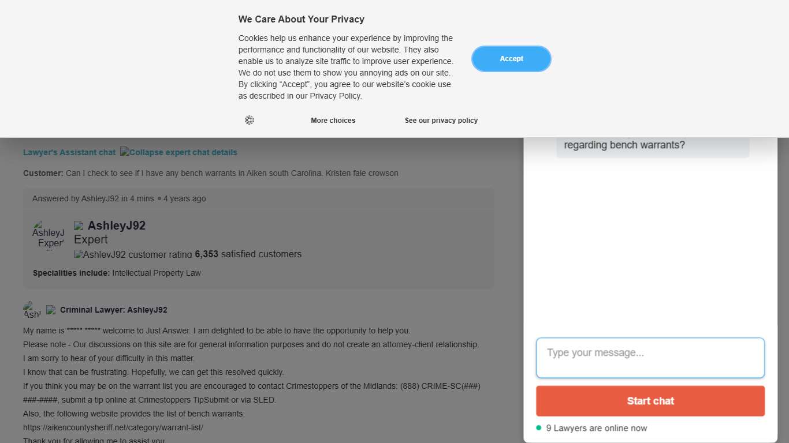Click the 6,353 satisfied customers text
The height and width of the screenshot is (443, 789).
point(248,254)
